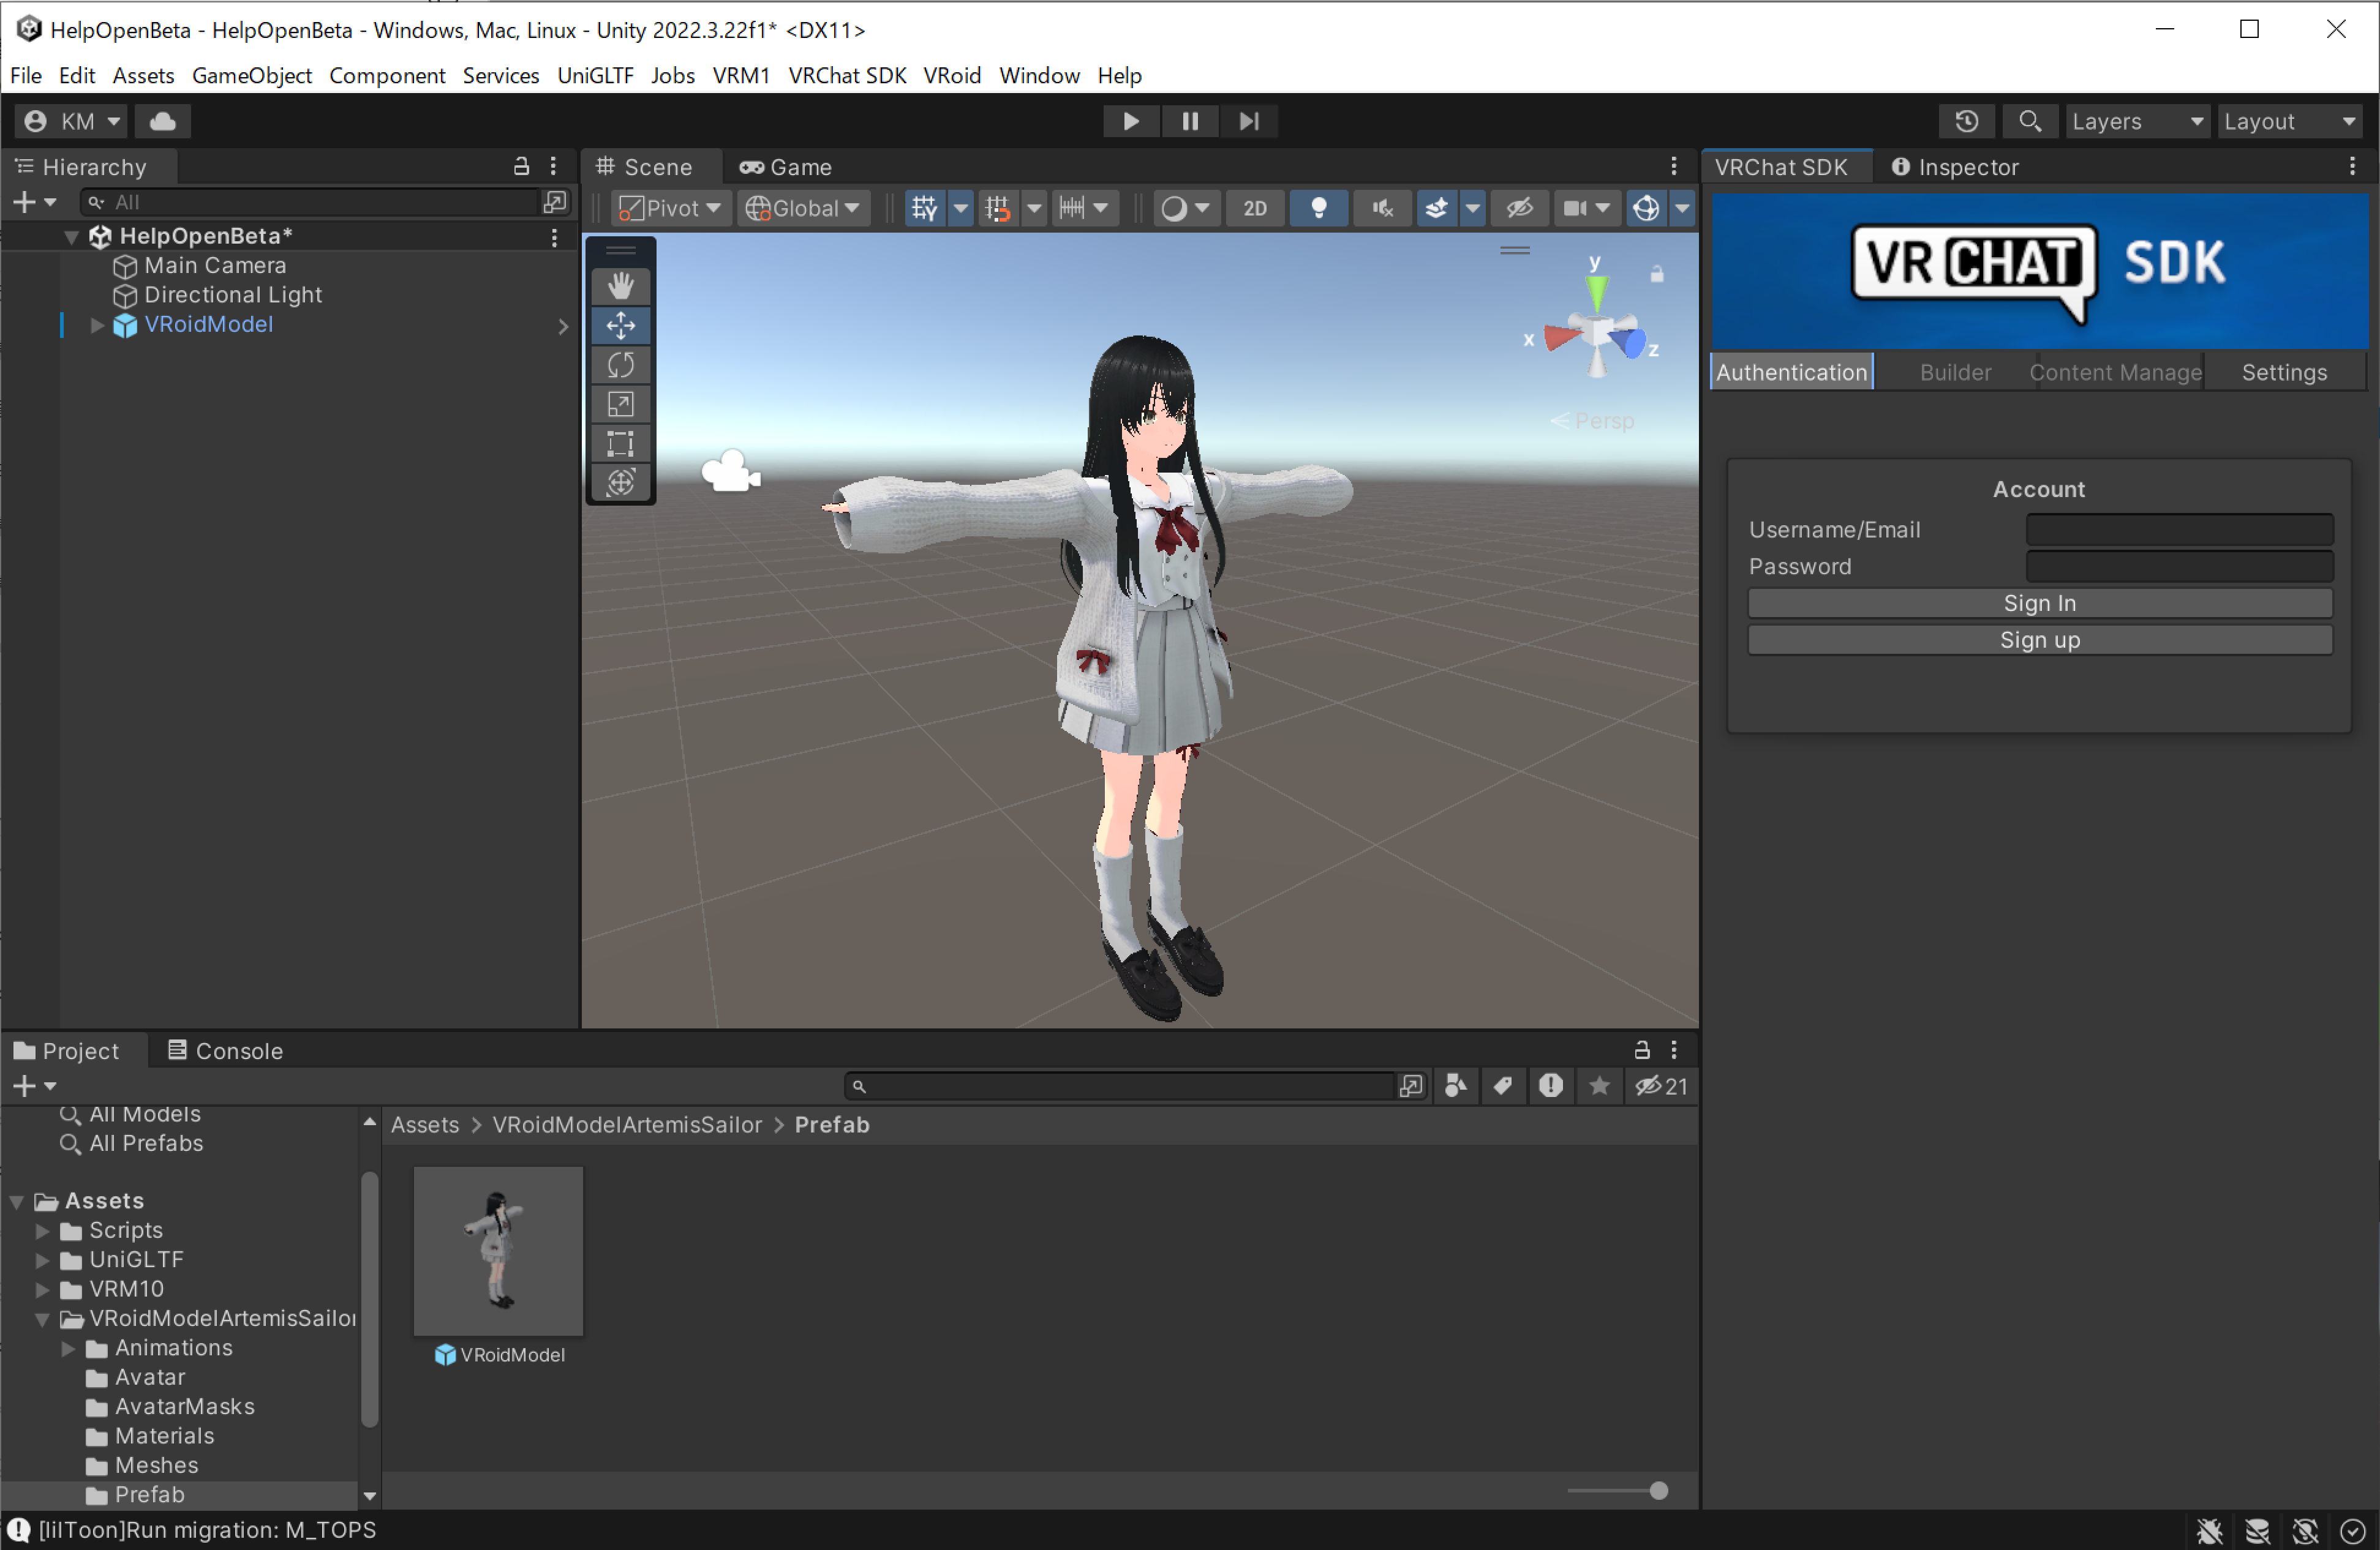
Task: Click the Play button
Action: click(x=1131, y=121)
